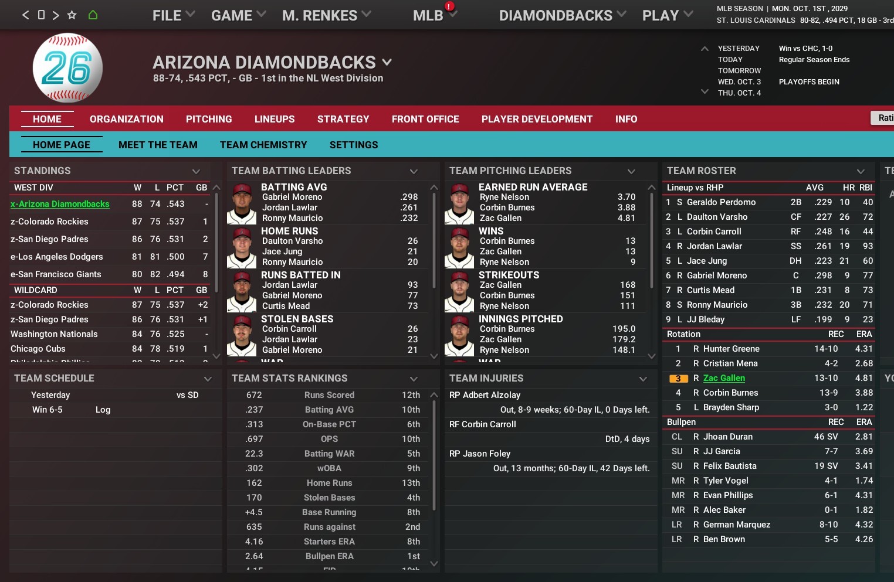Expand the Arizona Diamondbacks team selector

pyautogui.click(x=387, y=62)
